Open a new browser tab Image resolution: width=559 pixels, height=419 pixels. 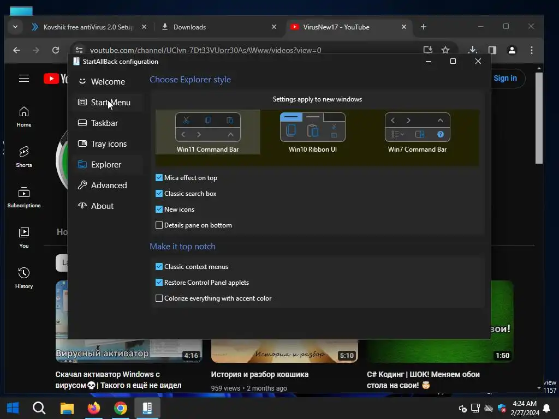click(424, 27)
